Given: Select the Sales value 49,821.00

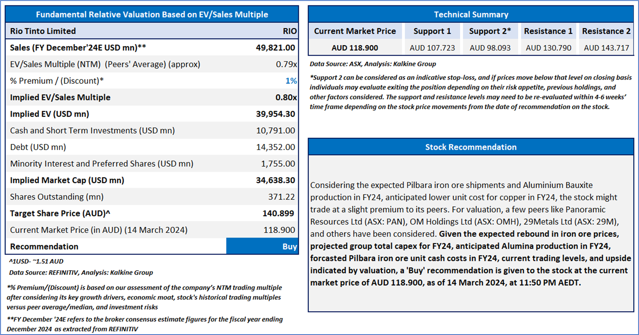Looking at the screenshot, I should point(275,48).
